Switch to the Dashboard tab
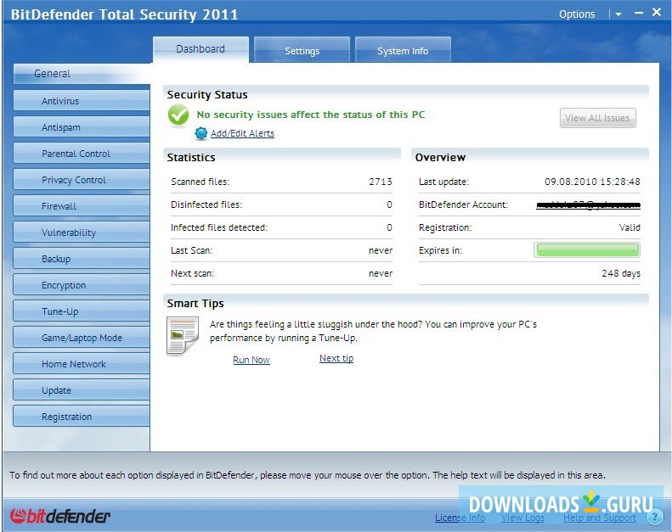 click(x=200, y=49)
